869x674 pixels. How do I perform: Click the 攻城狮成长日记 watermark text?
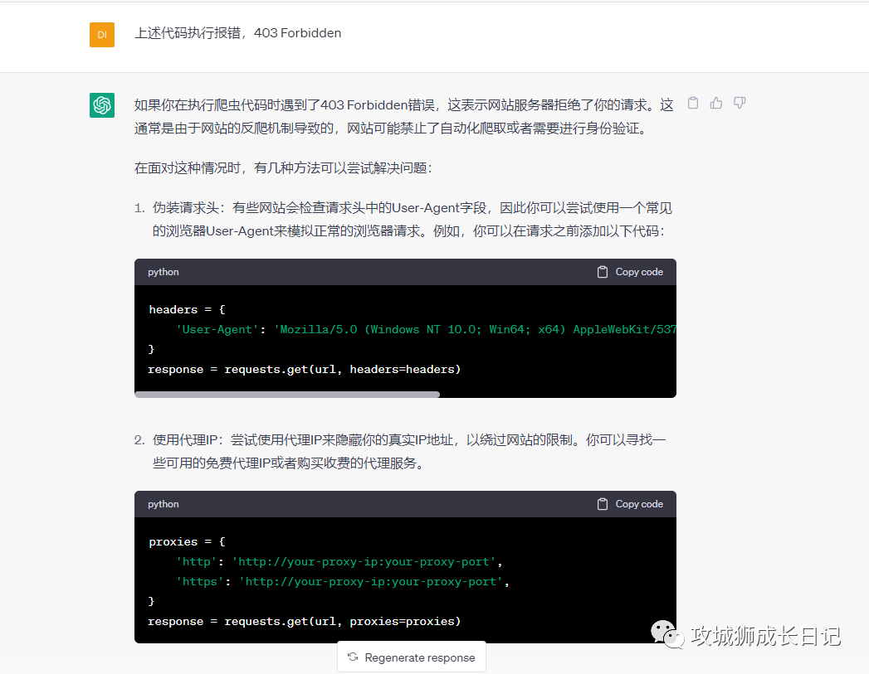point(765,636)
